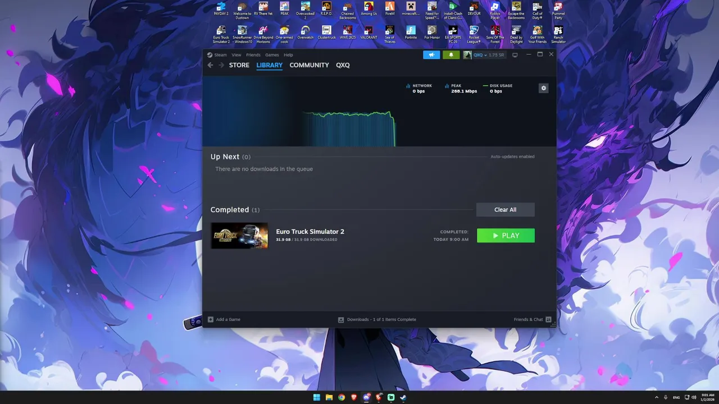The width and height of the screenshot is (719, 404).
Task: Open taskbar clock showing 9:01 AM
Action: tap(708, 397)
